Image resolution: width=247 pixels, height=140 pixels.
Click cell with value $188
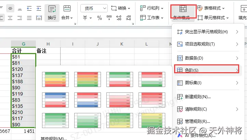pos(24,81)
